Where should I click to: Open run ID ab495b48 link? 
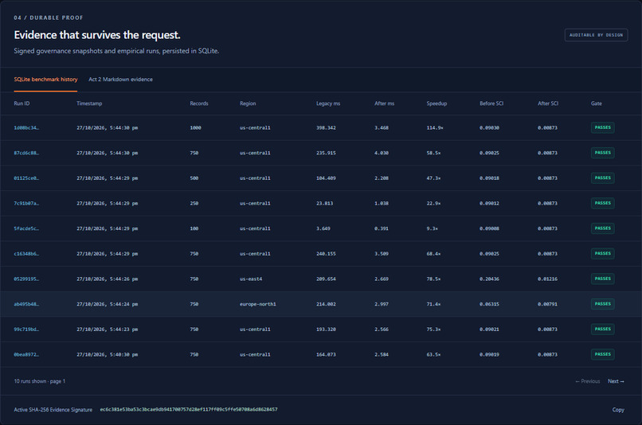point(26,304)
